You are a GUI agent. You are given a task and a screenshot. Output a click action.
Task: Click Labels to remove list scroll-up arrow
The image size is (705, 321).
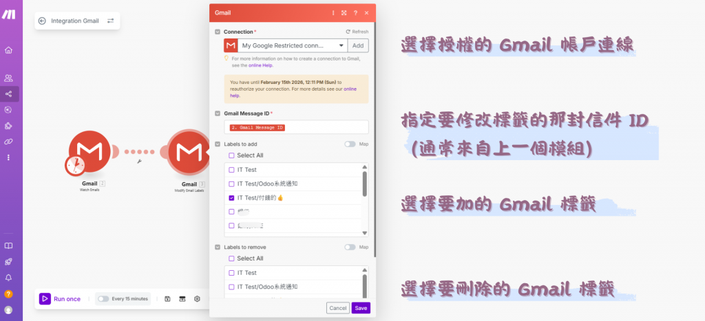[365, 270]
